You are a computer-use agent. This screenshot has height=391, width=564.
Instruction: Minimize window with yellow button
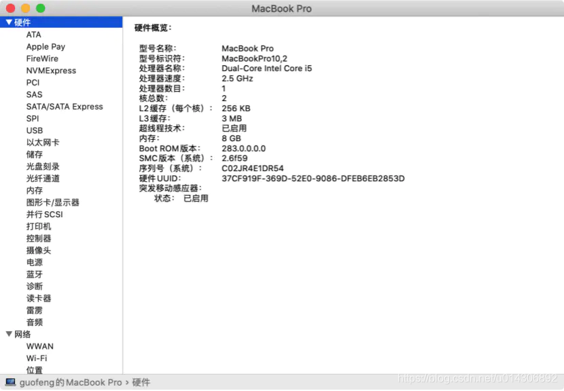tap(26, 8)
